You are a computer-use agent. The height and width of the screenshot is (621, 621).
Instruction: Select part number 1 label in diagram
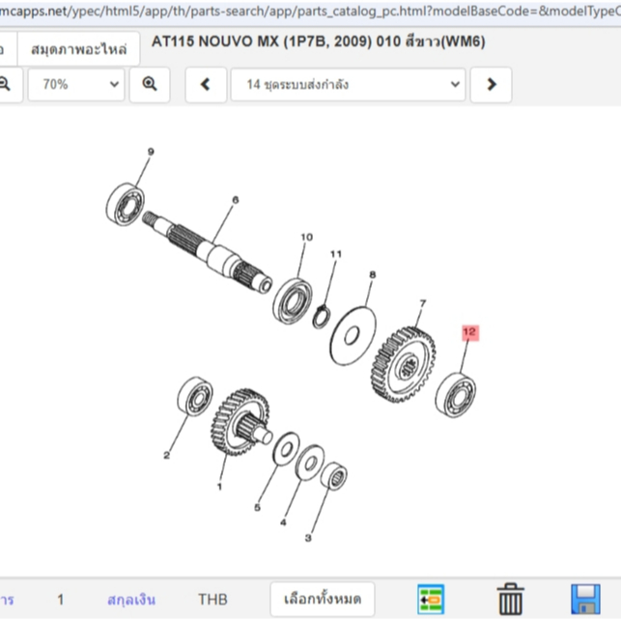(220, 486)
